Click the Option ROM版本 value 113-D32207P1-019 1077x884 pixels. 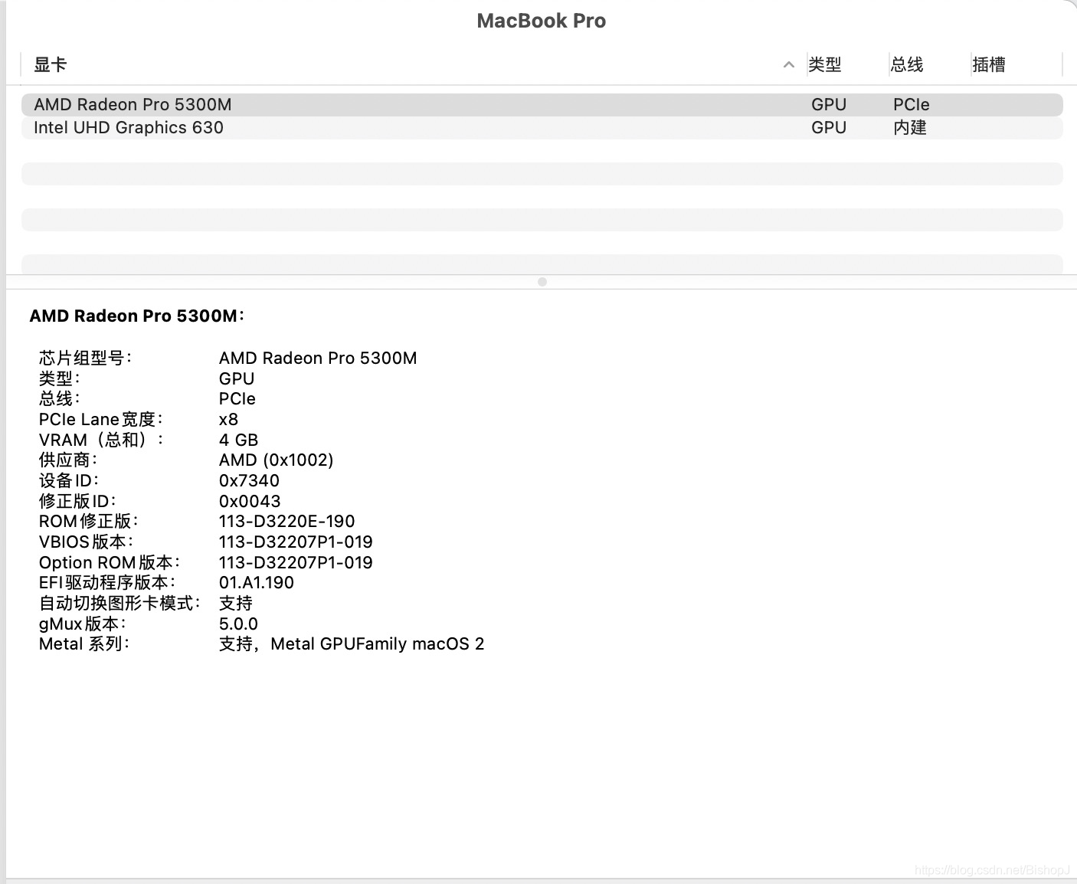coord(296,562)
